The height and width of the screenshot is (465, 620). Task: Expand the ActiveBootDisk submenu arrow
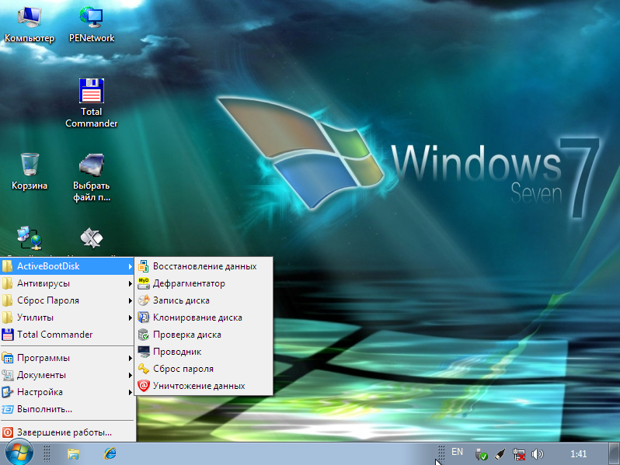tap(130, 267)
